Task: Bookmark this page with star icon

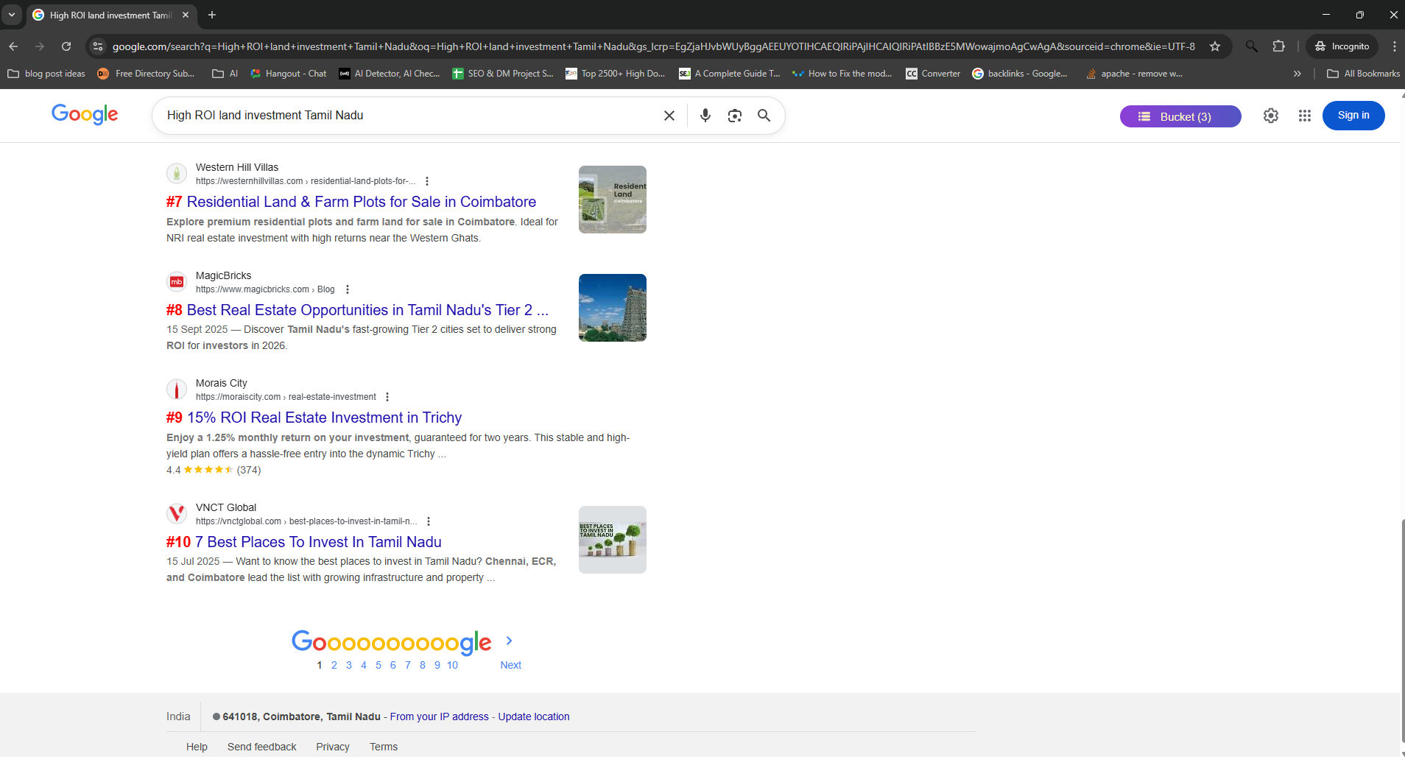Action: pos(1215,46)
